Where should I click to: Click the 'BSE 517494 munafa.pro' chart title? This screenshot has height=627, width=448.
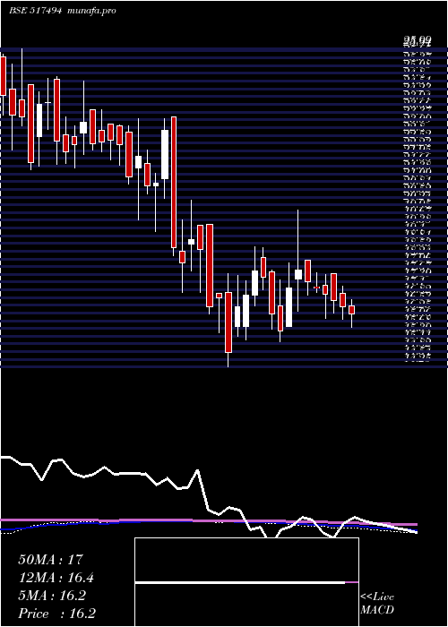tap(63, 11)
